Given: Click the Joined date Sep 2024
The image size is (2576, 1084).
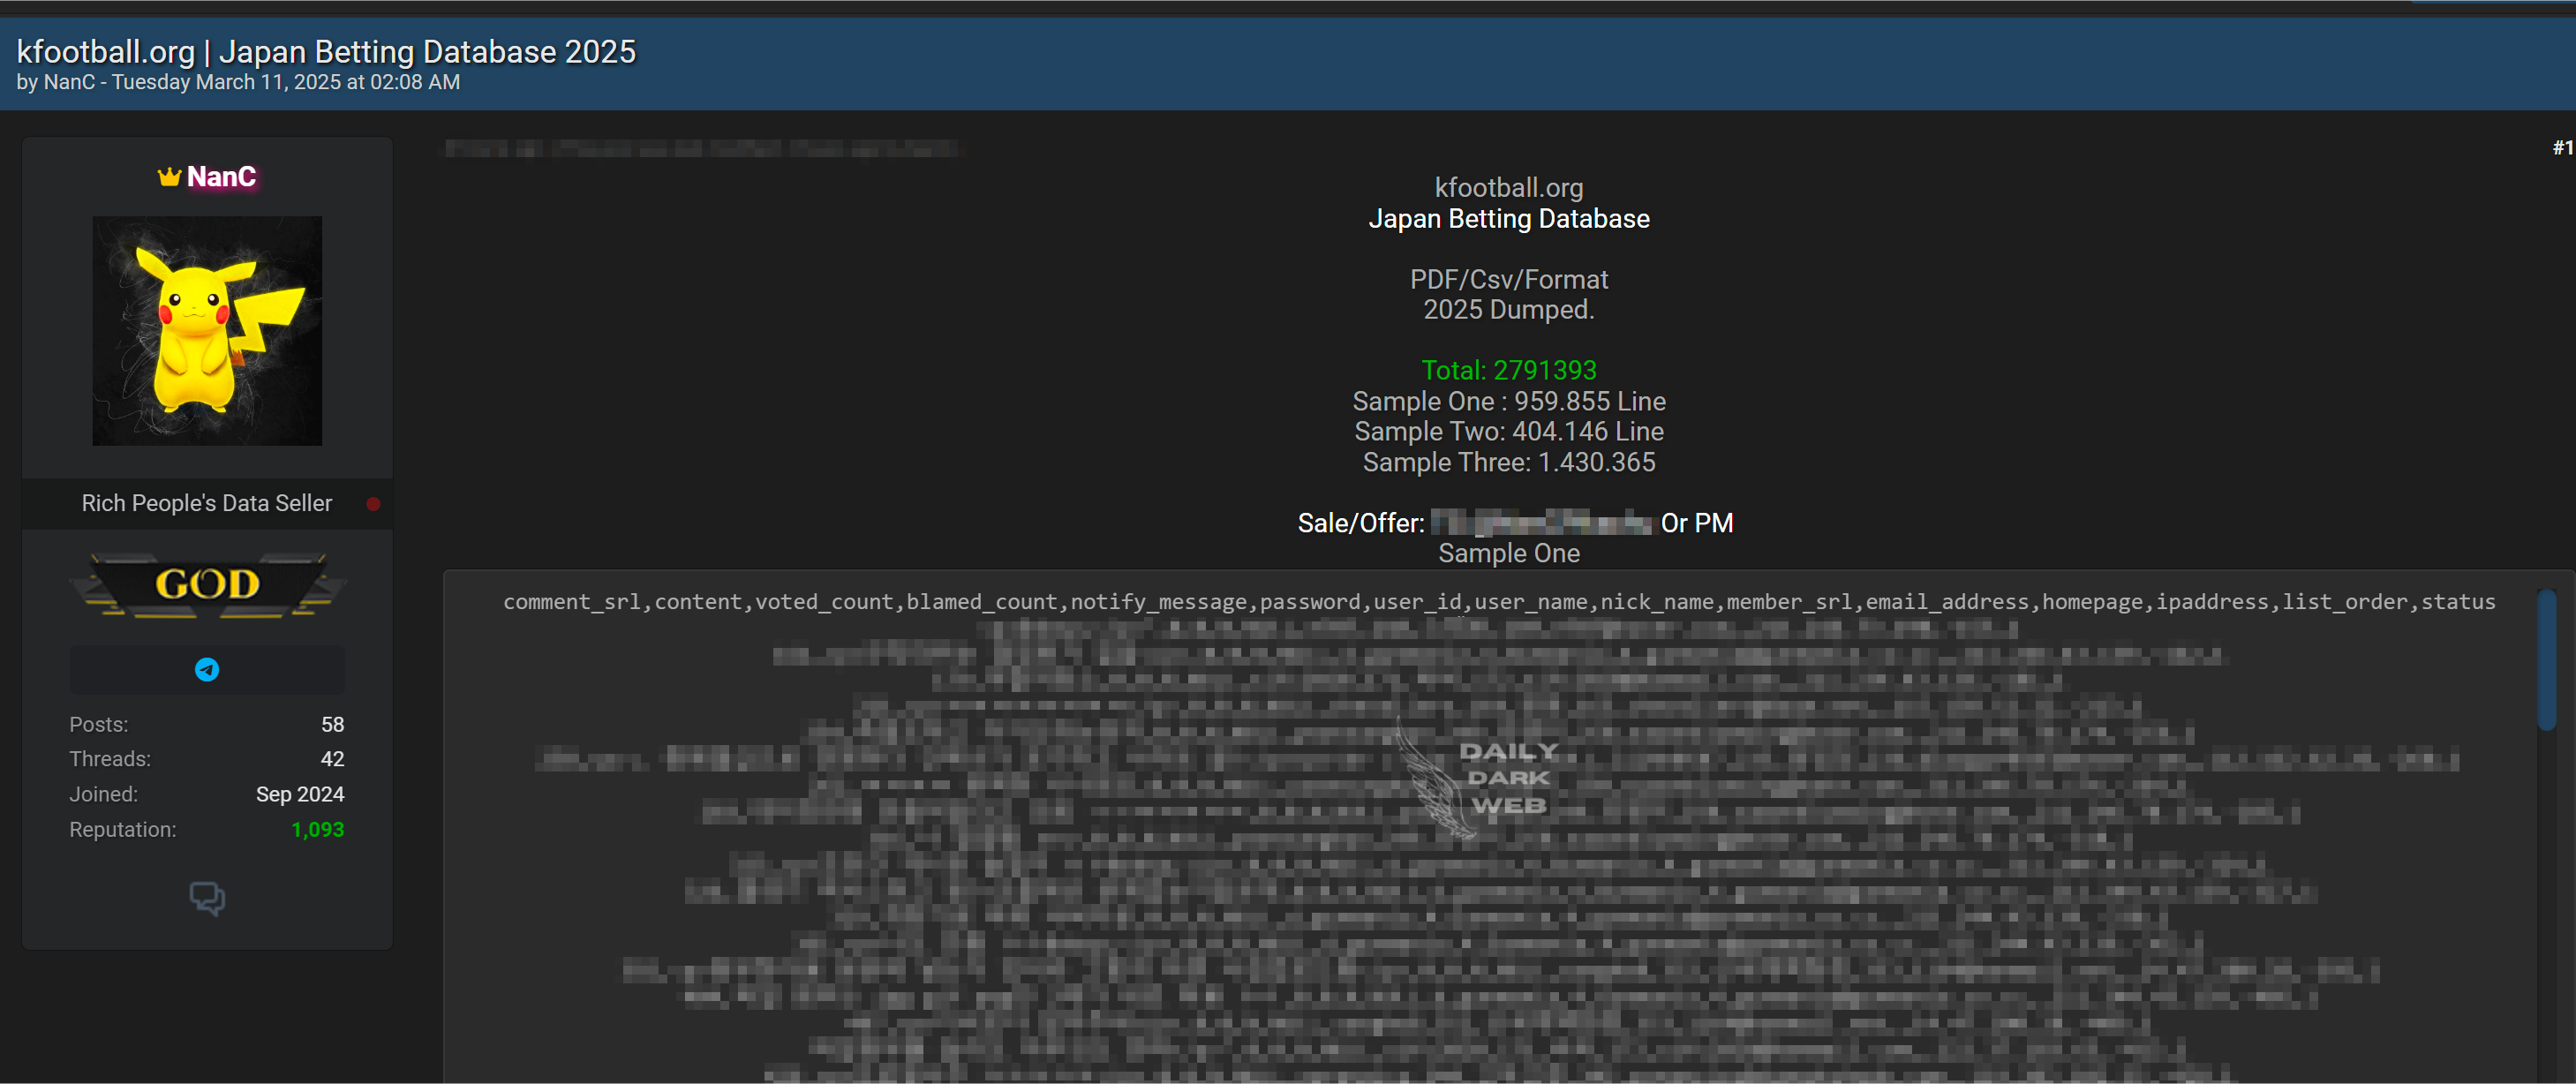Looking at the screenshot, I should [300, 794].
